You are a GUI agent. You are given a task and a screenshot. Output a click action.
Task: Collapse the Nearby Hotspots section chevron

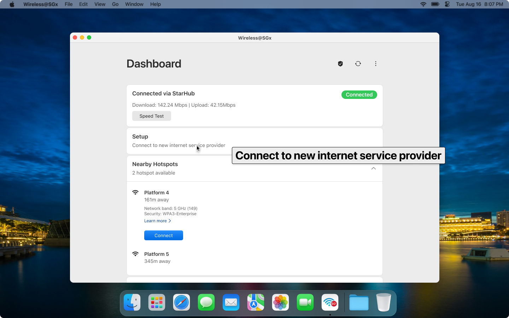[x=373, y=169]
